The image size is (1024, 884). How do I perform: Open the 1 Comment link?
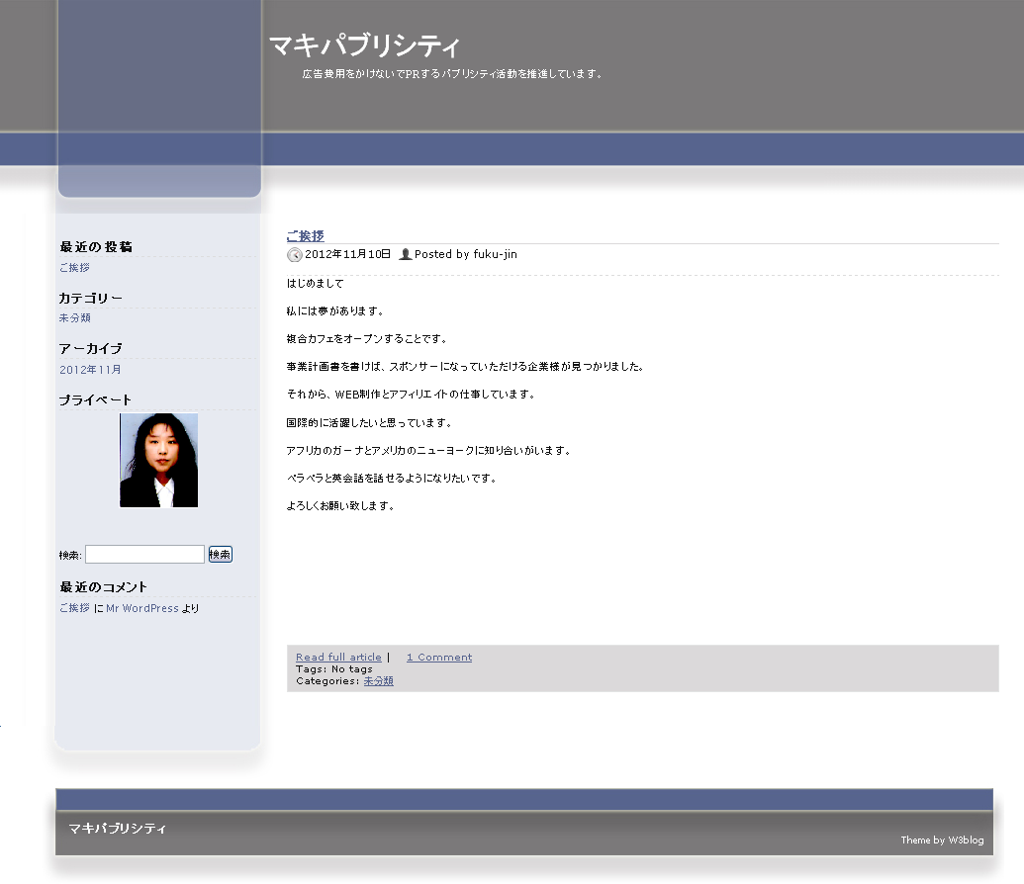tap(439, 658)
